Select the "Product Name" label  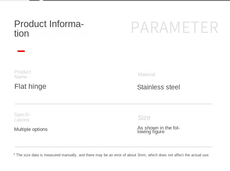[22, 74]
